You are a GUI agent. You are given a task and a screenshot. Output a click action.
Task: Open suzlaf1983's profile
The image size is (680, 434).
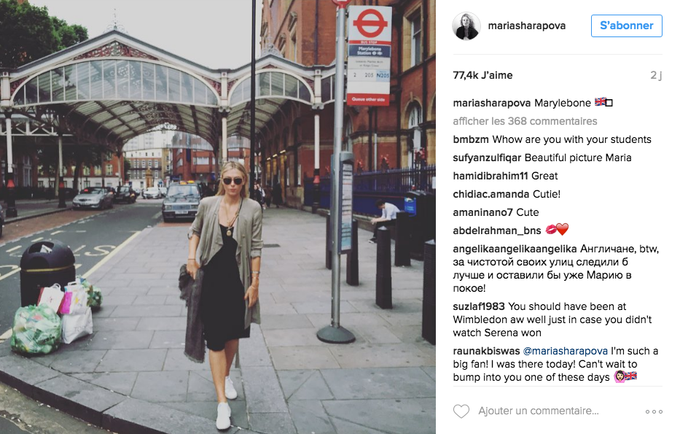[479, 306]
